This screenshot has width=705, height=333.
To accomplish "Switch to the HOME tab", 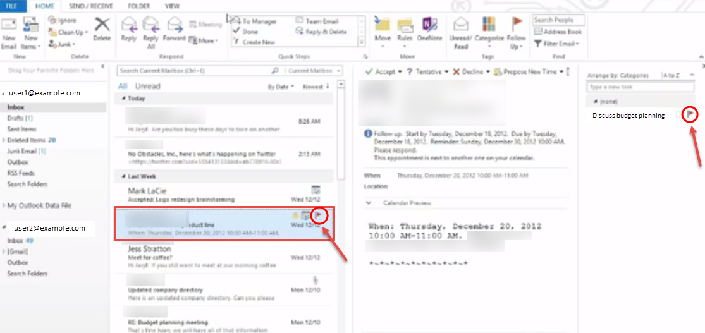I will [44, 6].
